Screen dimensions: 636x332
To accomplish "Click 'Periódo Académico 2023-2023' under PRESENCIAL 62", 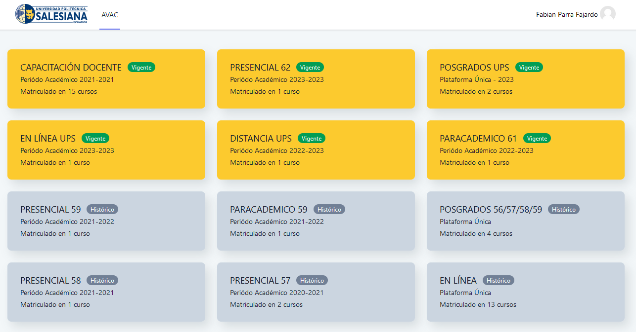I will (277, 79).
